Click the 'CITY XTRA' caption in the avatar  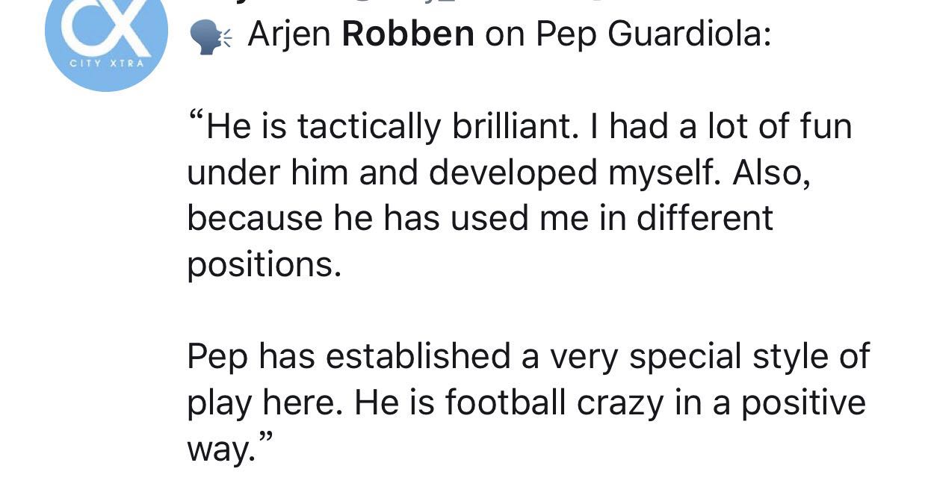click(107, 63)
